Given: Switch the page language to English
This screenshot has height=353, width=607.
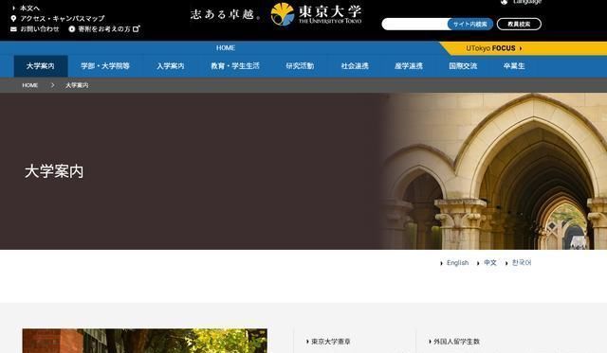Looking at the screenshot, I should [x=457, y=263].
